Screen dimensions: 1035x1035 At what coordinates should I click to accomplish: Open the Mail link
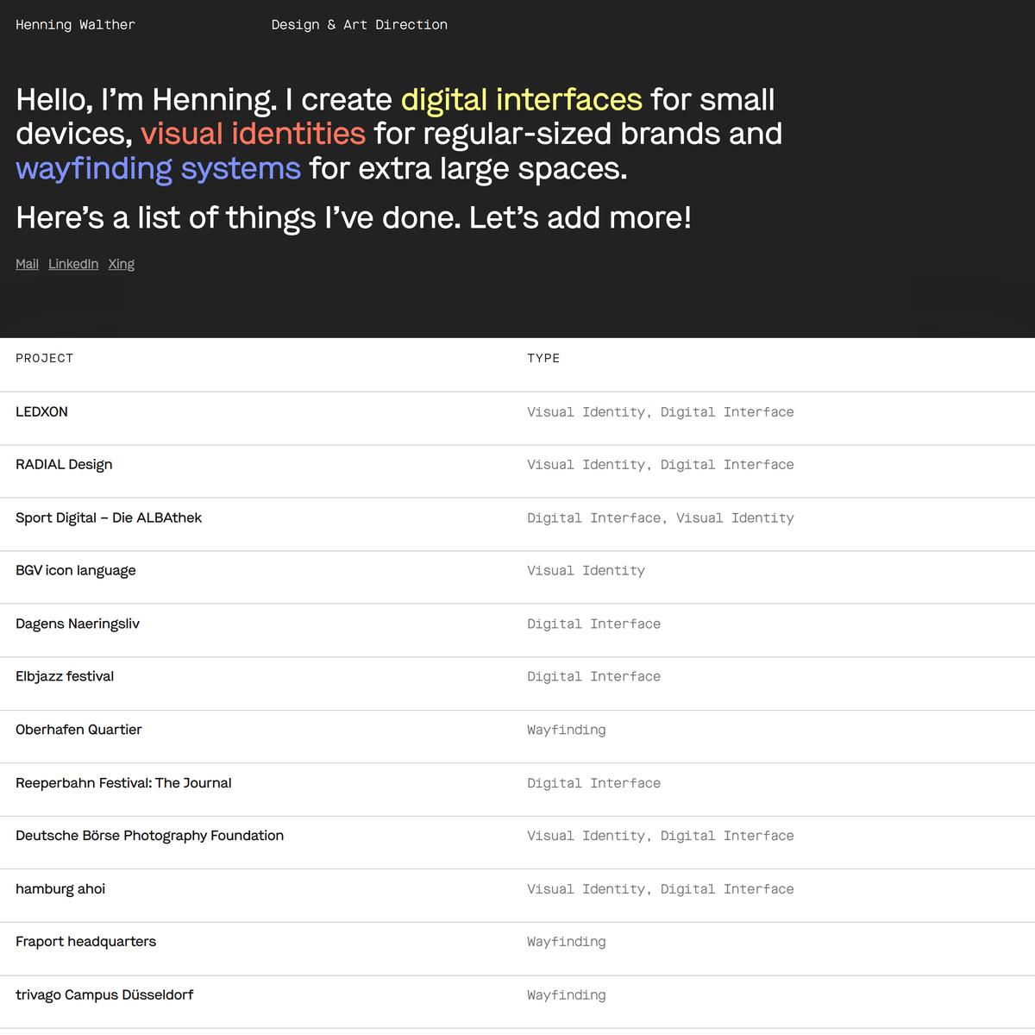tap(27, 264)
